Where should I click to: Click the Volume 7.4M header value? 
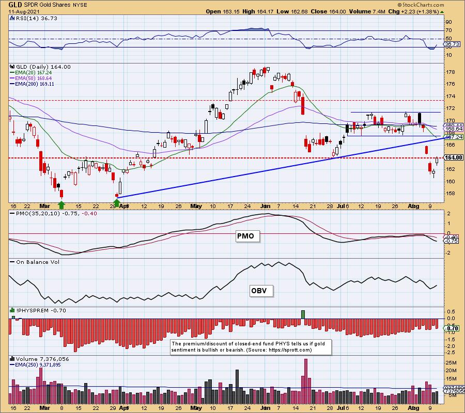point(367,11)
